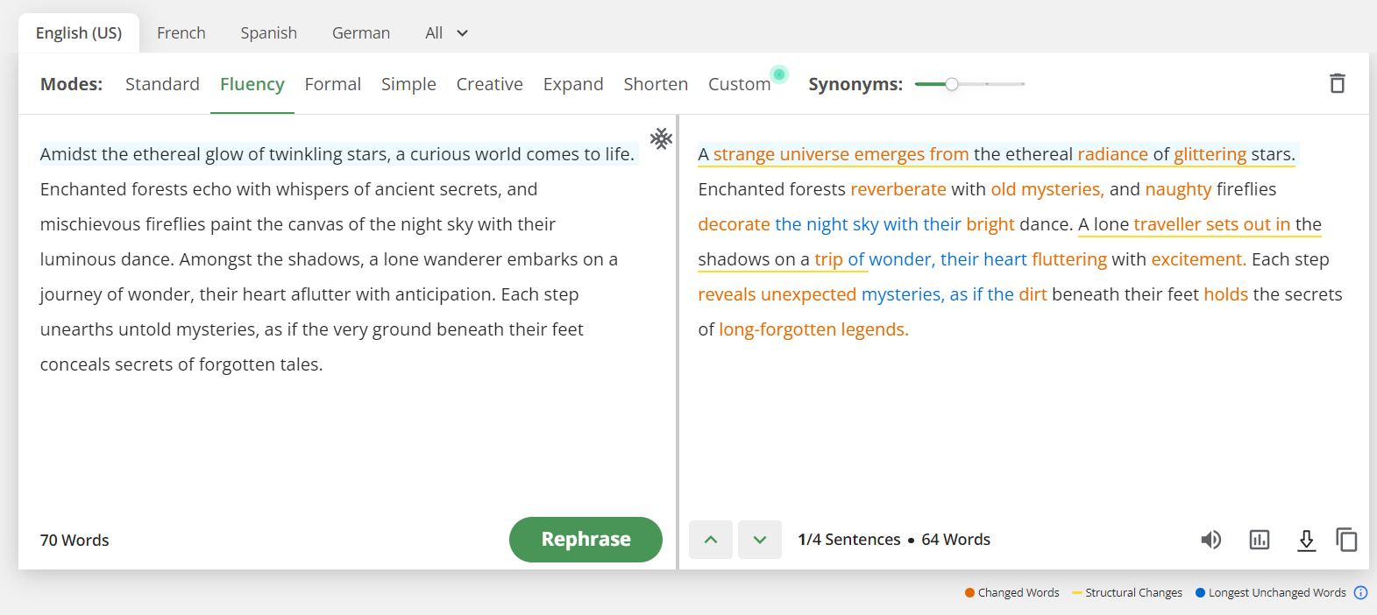This screenshot has height=615, width=1377.
Task: Open info icon beside Longest Unchanged Words
Action: pyautogui.click(x=1360, y=593)
